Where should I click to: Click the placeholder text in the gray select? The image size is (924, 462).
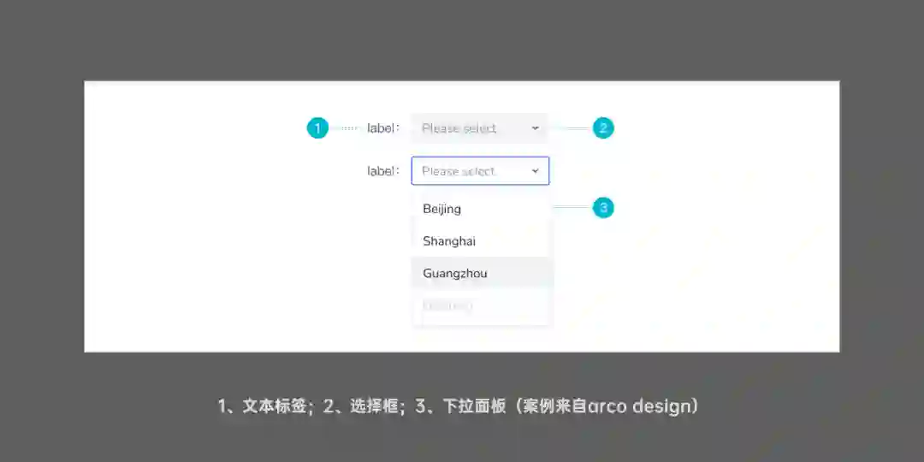(459, 128)
